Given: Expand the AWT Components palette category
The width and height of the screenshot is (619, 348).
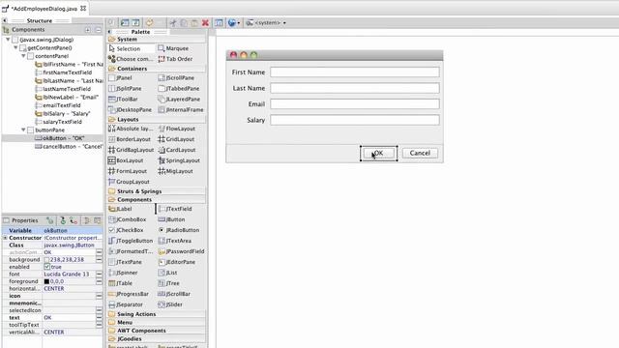Looking at the screenshot, I should (x=141, y=331).
